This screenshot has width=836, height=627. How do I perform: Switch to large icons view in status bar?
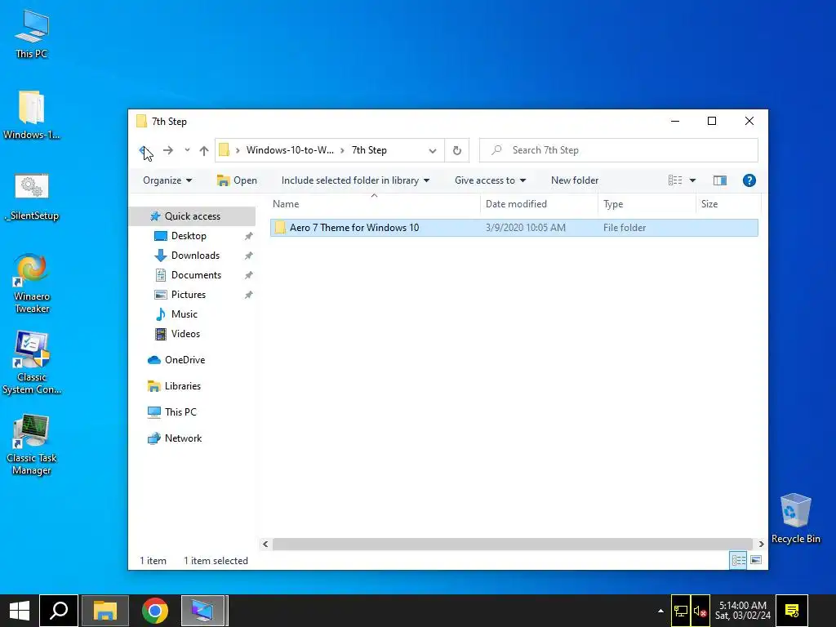pyautogui.click(x=756, y=560)
